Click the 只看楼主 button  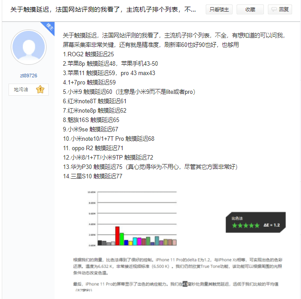219,9
